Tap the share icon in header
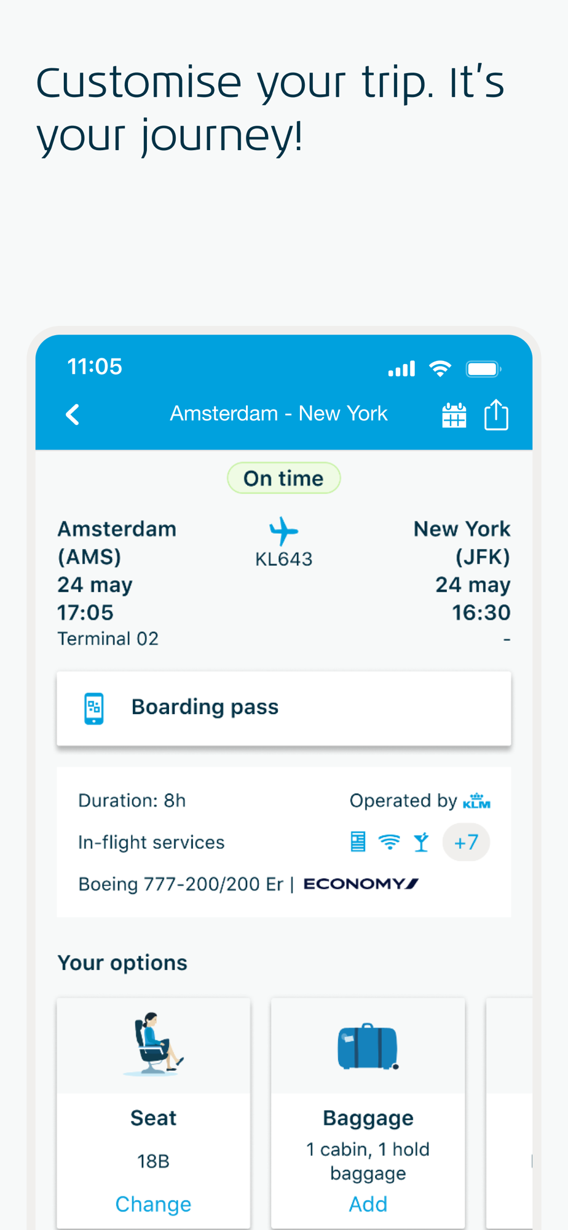This screenshot has width=568, height=1230. [x=496, y=415]
